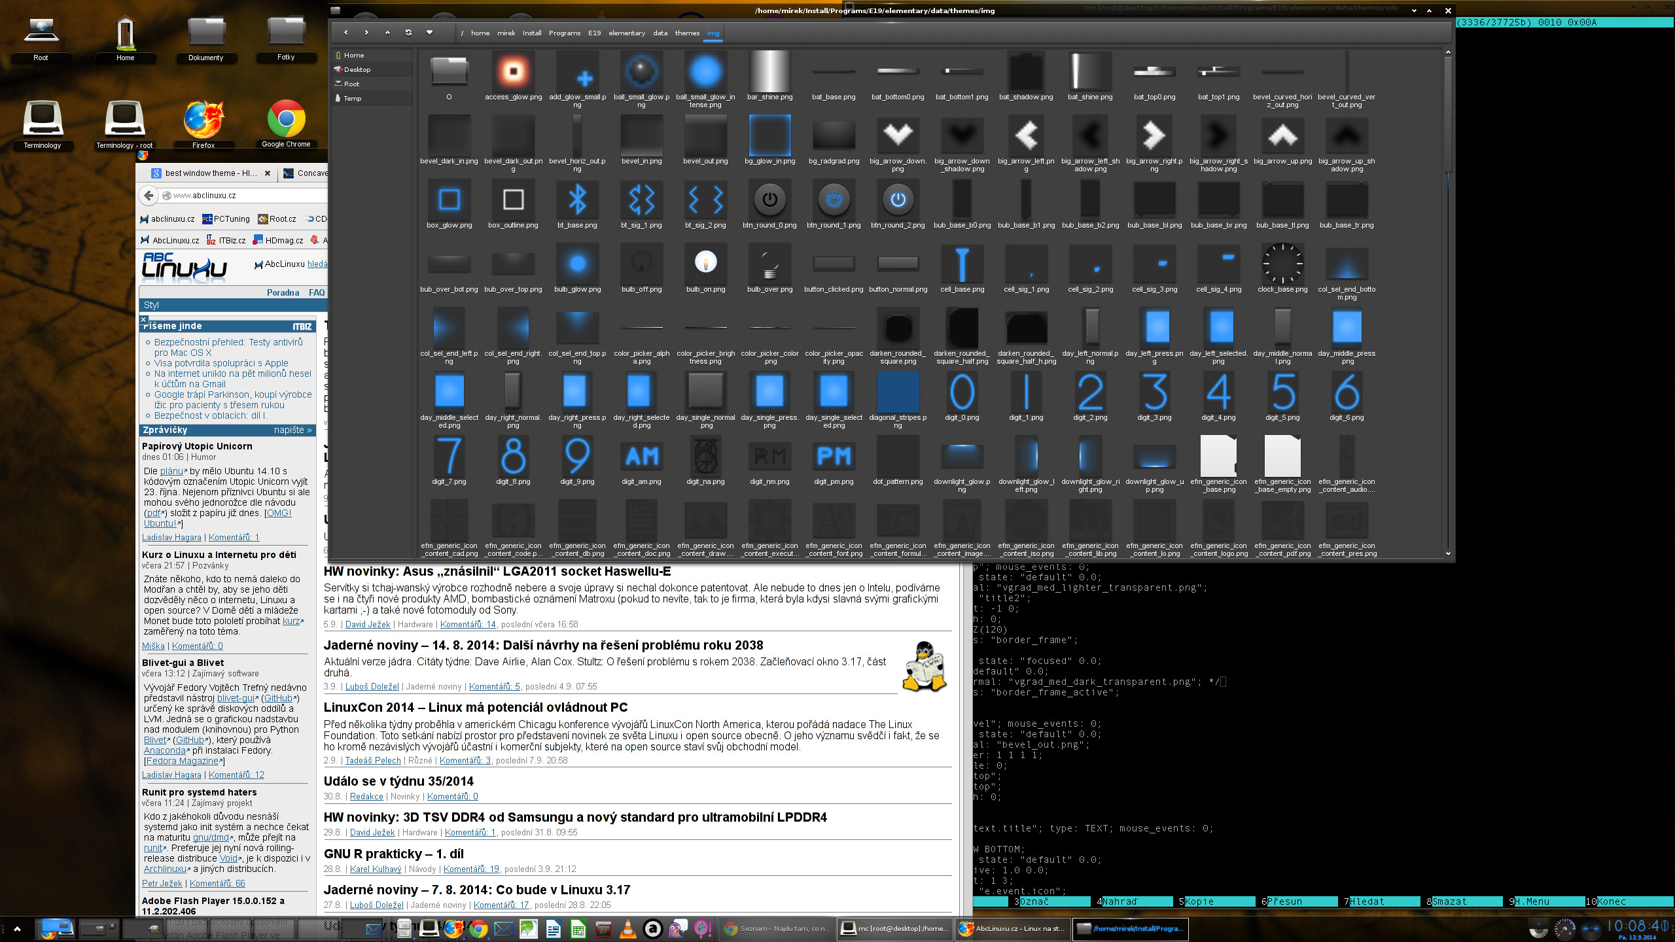Switch to 'Seznam – Najdu tam' taskbar window
Screen dimensions: 1675x942
tap(777, 928)
